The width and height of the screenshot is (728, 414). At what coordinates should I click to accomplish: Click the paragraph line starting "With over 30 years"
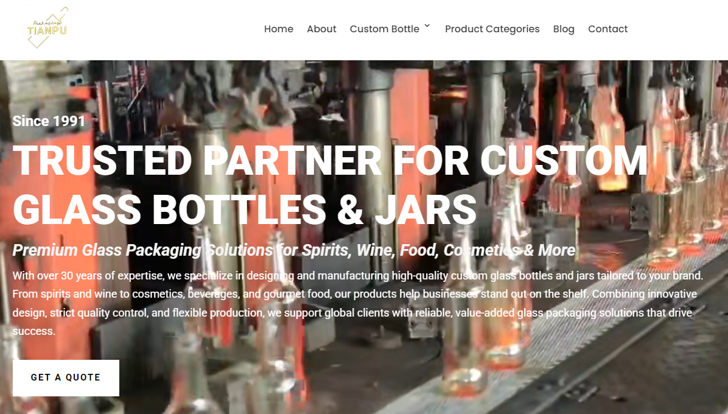pos(358,276)
